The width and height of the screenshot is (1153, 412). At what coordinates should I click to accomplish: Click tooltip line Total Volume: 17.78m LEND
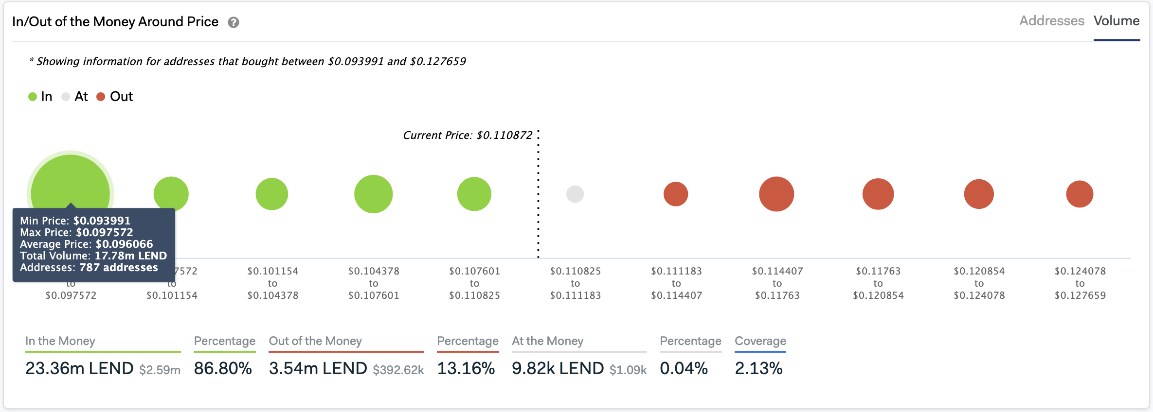[x=93, y=256]
